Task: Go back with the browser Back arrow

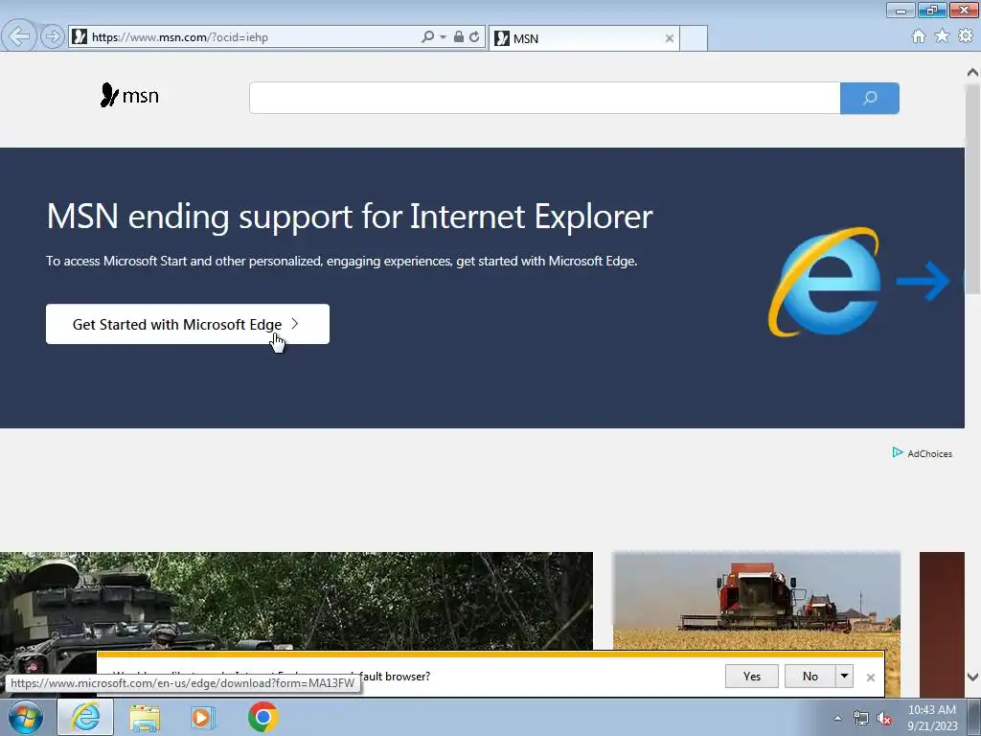Action: (19, 36)
